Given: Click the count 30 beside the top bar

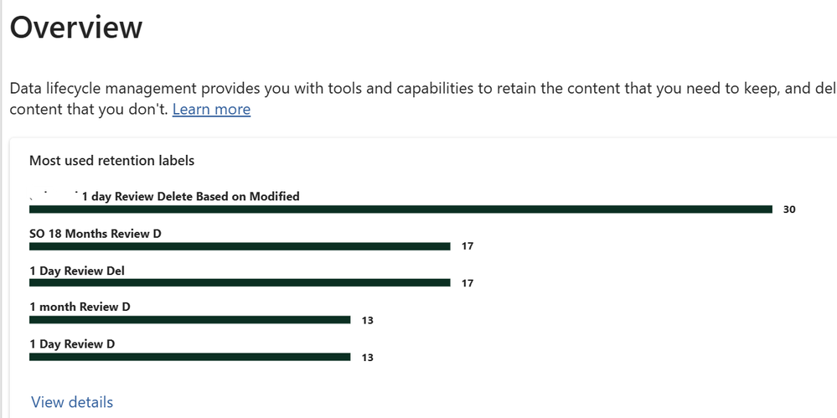Looking at the screenshot, I should pos(789,209).
